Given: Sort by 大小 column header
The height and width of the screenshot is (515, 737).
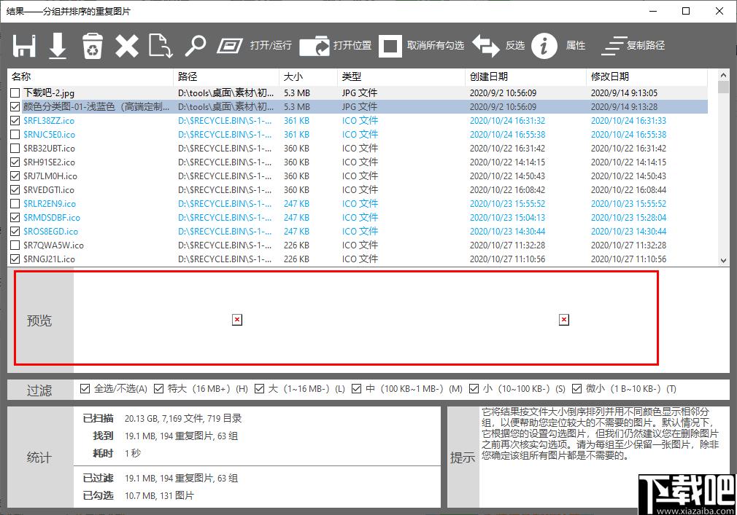Looking at the screenshot, I should [309, 76].
